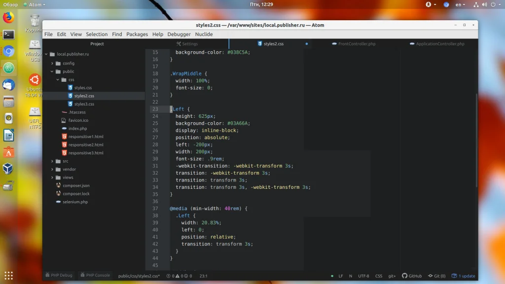
Task: Change the LF line ending selector
Action: point(340,276)
